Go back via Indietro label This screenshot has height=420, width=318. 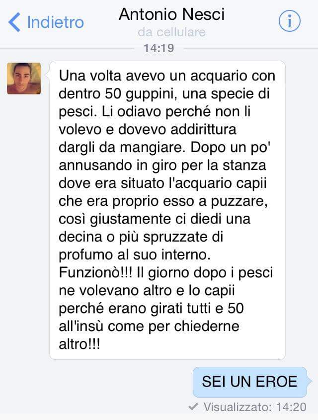56,22
